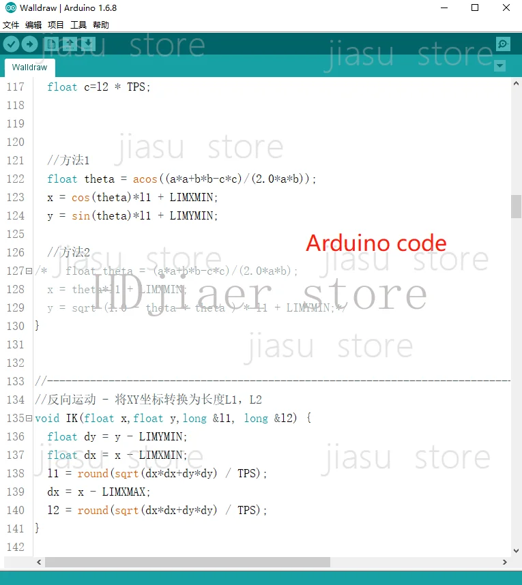522x585 pixels.
Task: Click the vertical scrollbar up arrow
Action: pos(516,84)
